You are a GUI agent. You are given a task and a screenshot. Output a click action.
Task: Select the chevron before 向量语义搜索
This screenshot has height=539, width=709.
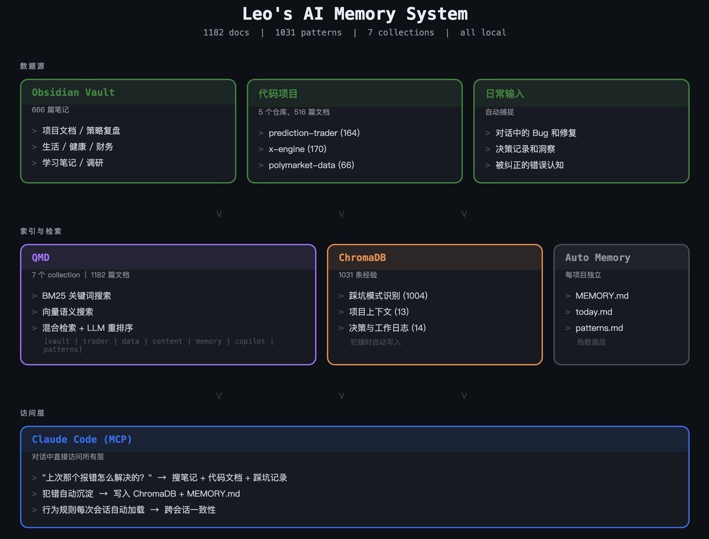pyautogui.click(x=34, y=312)
